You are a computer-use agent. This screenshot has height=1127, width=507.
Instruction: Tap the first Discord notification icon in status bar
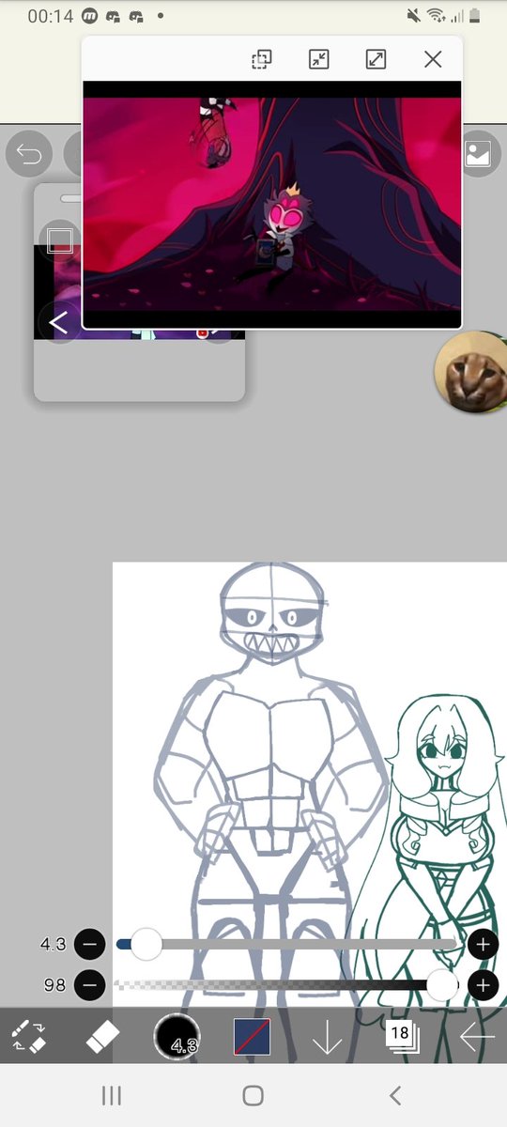114,16
